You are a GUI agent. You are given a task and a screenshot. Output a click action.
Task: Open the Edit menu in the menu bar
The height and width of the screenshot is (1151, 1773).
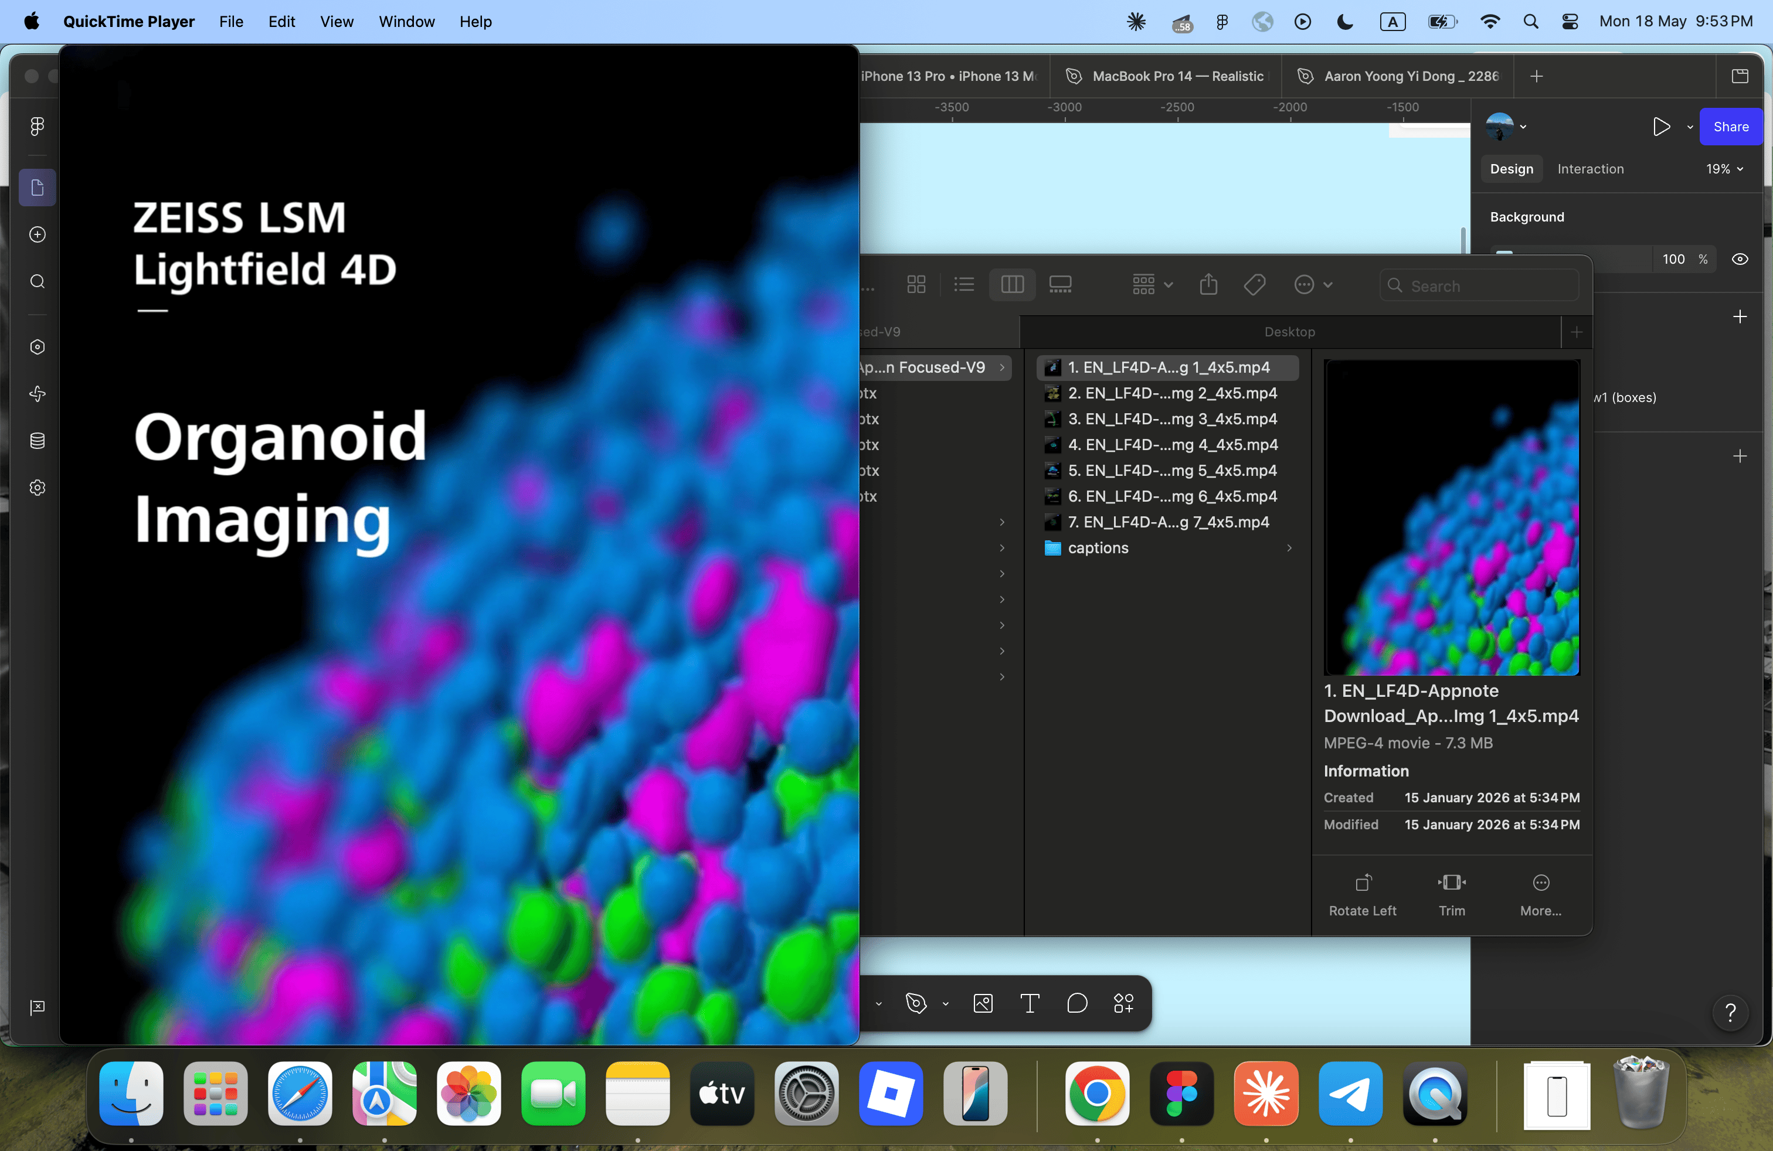[x=281, y=22]
